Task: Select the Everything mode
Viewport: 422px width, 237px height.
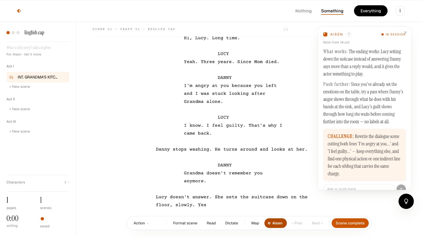Action: tap(371, 11)
